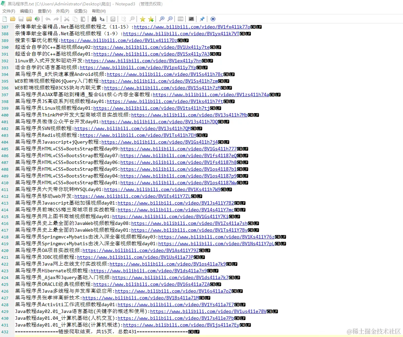
Task: Click the Undo arrow icon
Action: [48, 19]
